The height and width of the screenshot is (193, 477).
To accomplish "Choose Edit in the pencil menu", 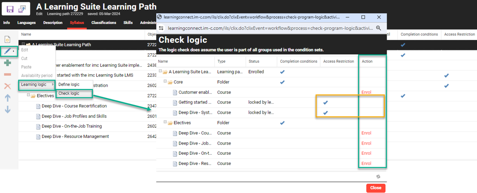I will (x=24, y=50).
